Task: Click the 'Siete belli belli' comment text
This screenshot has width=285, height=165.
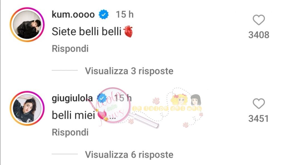Action: pos(87,32)
